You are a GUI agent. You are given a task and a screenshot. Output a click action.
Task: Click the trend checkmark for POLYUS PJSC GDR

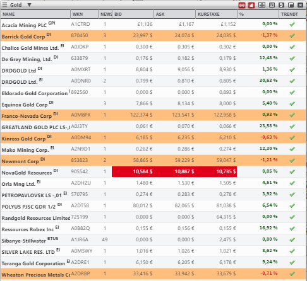tap(292, 206)
